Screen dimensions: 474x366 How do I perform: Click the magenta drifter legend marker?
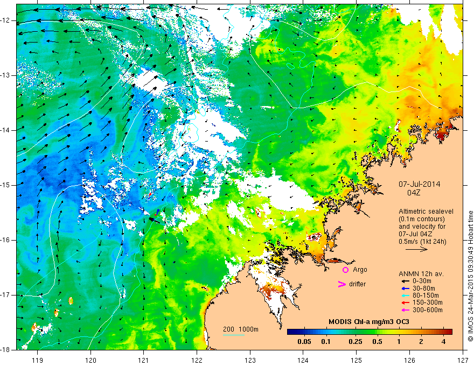pyautogui.click(x=341, y=284)
